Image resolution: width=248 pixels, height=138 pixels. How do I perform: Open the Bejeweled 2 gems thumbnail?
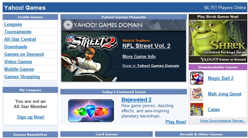(91, 111)
